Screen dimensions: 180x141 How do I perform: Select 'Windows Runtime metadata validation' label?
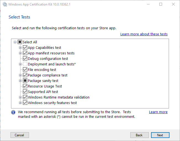(59, 97)
